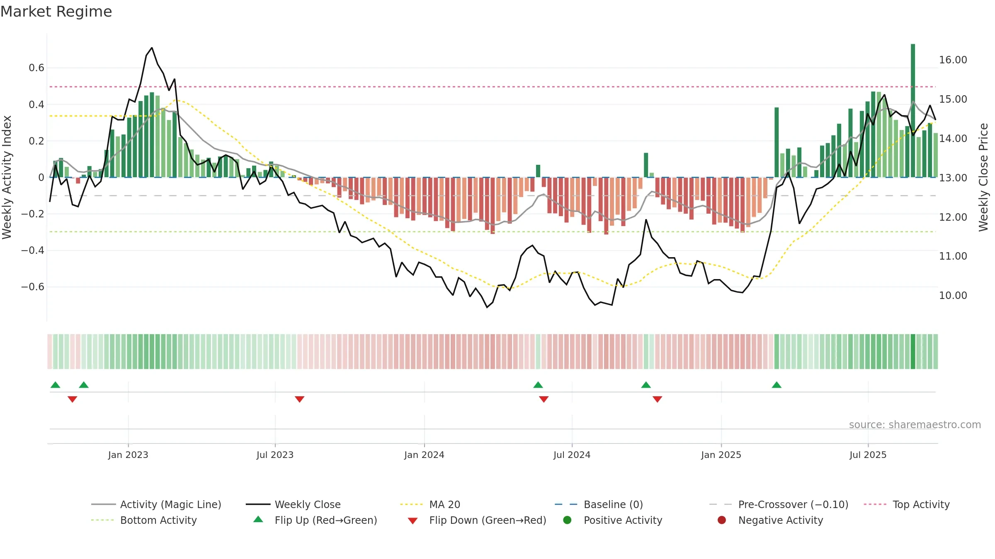
Task: Toggle the Flip Down (Green→Red) legend entry
Action: coord(477,520)
